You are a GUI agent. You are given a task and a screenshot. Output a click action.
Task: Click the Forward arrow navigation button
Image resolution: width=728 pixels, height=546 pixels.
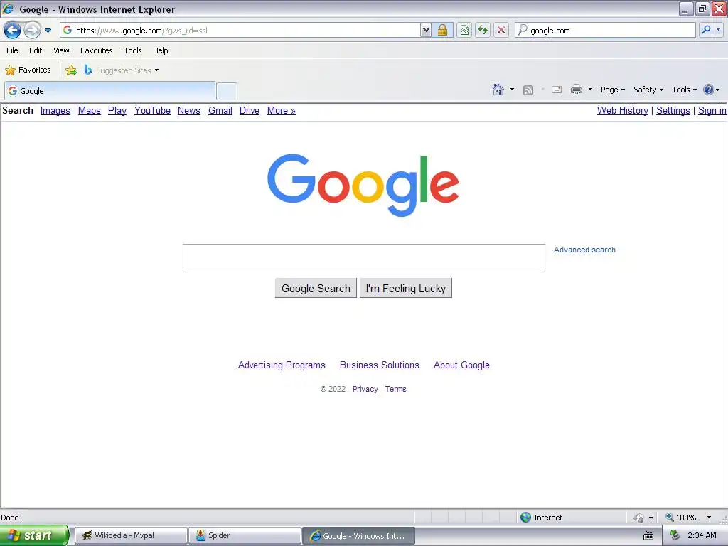(x=32, y=31)
